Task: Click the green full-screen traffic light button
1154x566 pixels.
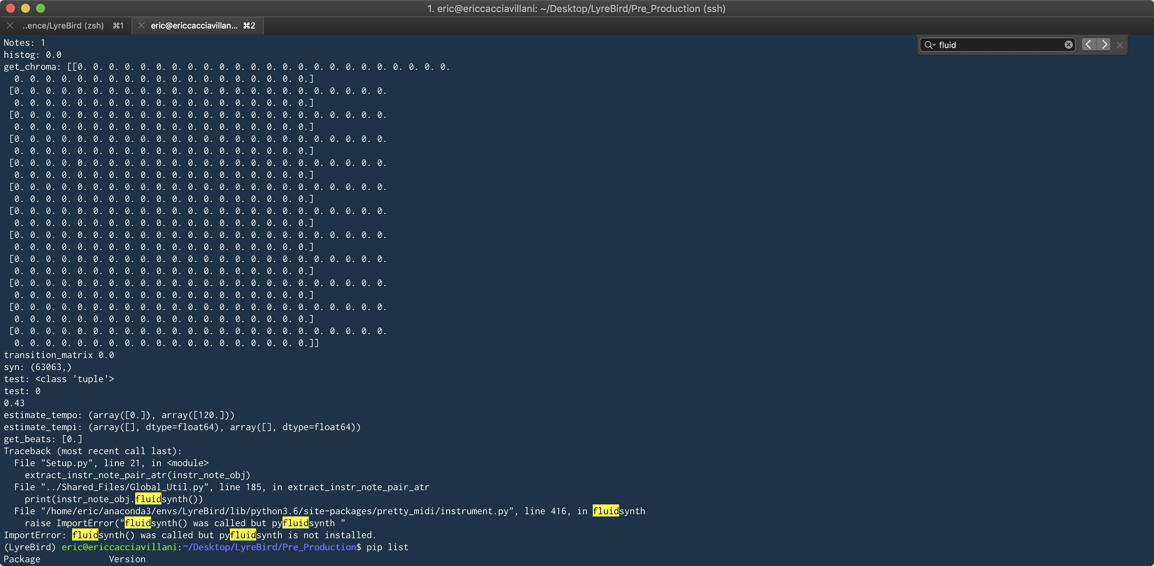Action: pyautogui.click(x=41, y=8)
